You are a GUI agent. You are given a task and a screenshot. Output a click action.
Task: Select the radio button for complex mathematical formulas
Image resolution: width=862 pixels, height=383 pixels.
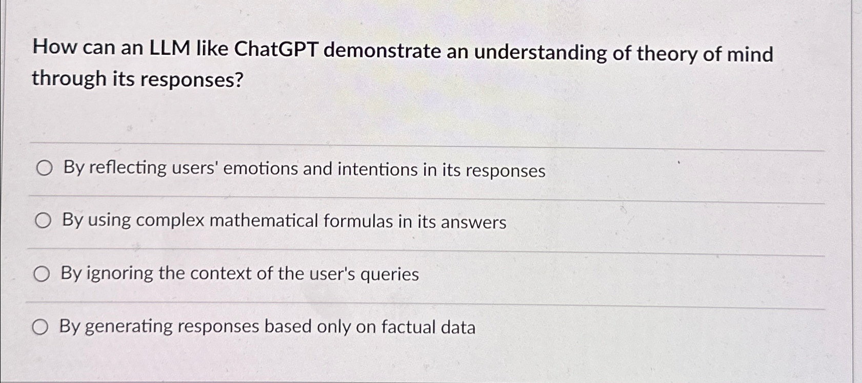pyautogui.click(x=44, y=221)
